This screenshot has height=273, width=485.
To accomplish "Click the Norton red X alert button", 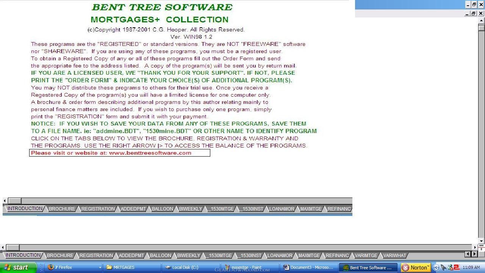I will point(405,268).
